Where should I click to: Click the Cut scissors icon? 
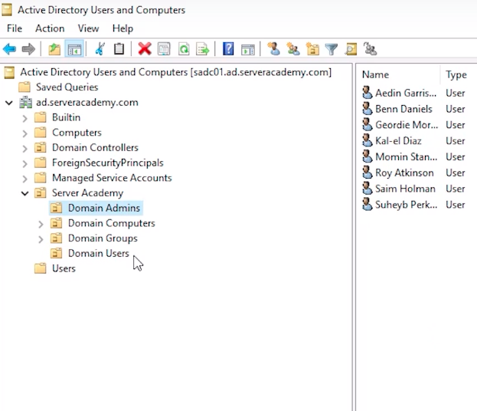coord(100,49)
